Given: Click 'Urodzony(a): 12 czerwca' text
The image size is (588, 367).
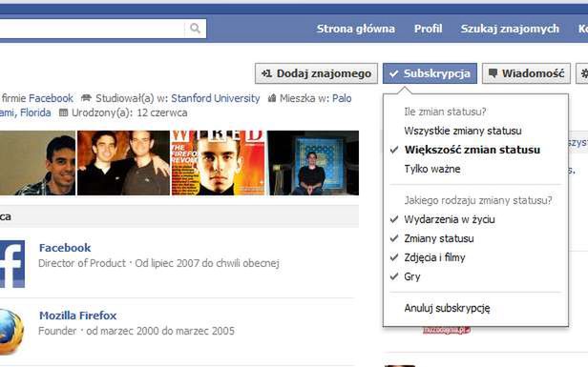Looking at the screenshot, I should [x=130, y=112].
